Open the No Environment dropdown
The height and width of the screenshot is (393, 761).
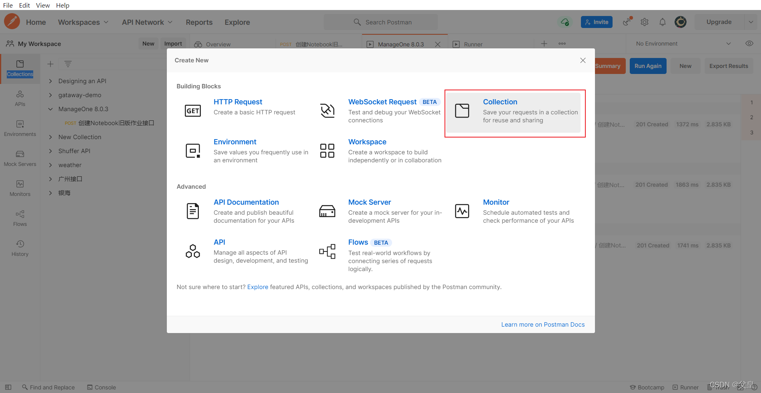click(x=683, y=44)
